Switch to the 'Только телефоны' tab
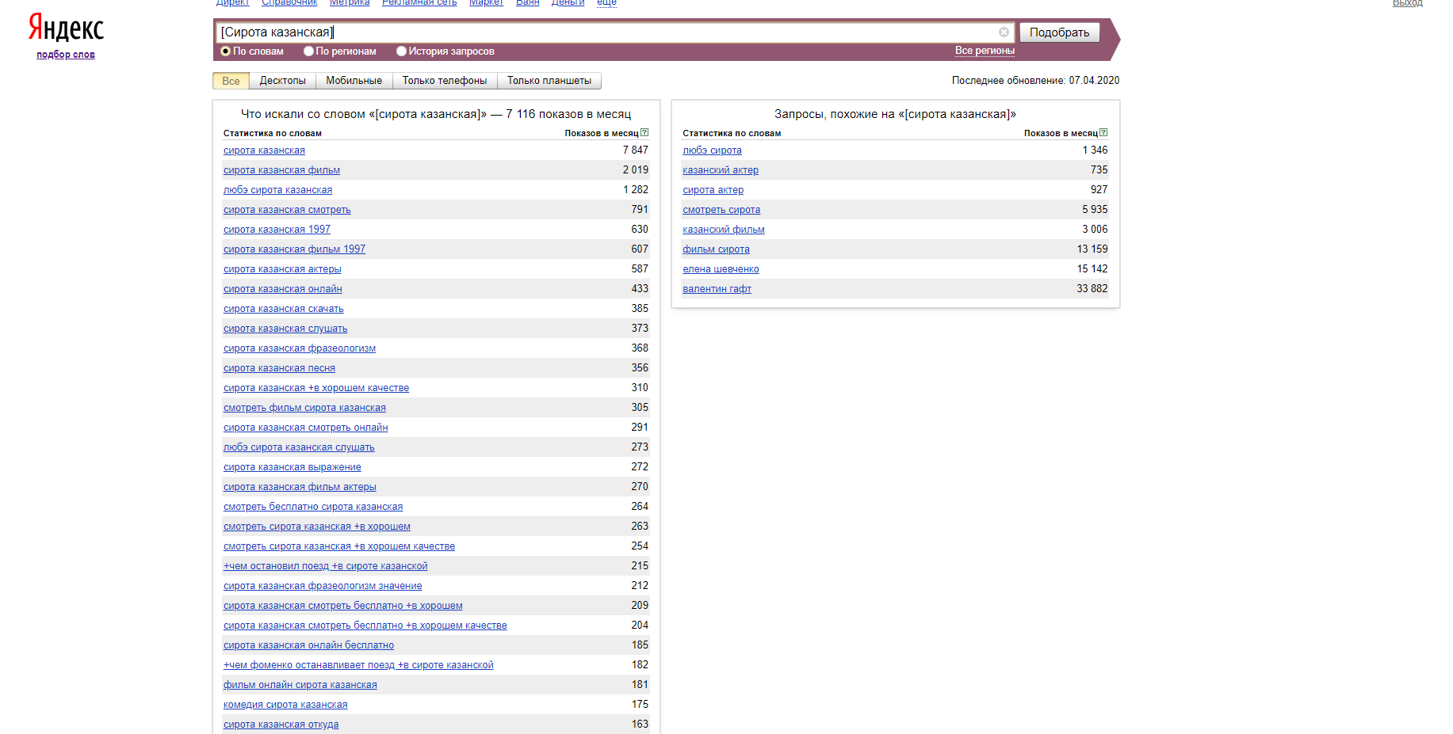This screenshot has width=1453, height=734. pyautogui.click(x=444, y=81)
